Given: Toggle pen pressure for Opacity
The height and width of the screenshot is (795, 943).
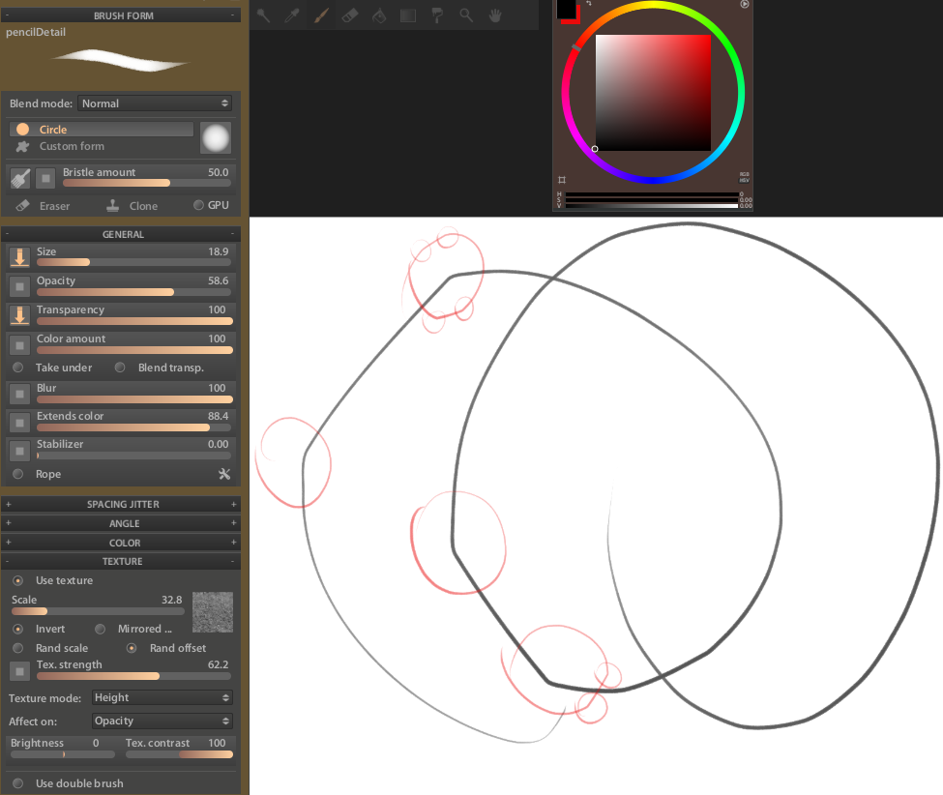Looking at the screenshot, I should point(20,287).
